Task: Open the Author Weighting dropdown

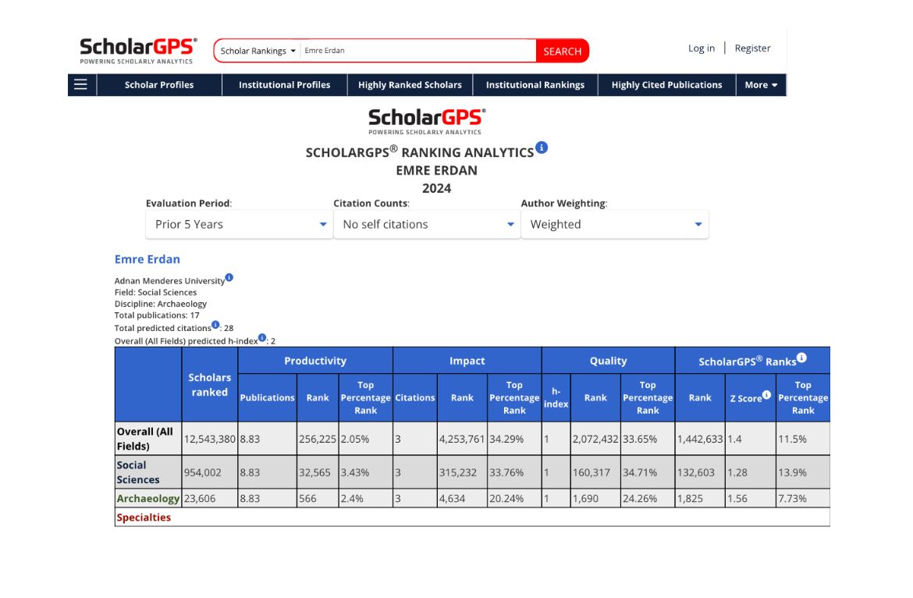Action: coord(615,224)
